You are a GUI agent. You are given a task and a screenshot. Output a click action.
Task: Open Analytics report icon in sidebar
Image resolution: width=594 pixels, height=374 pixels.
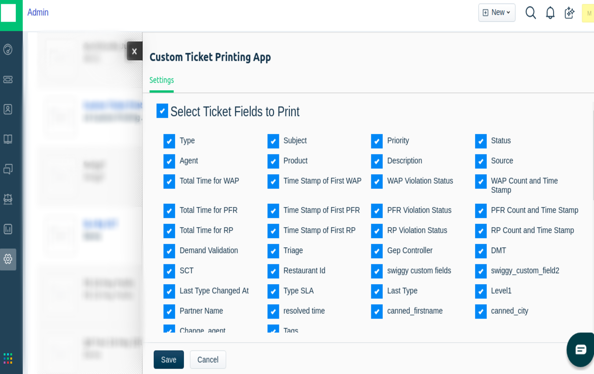click(8, 229)
